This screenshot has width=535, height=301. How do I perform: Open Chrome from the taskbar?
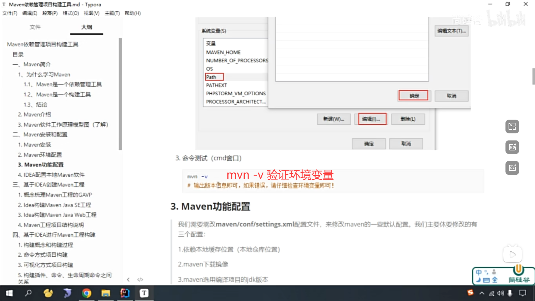[86, 293]
